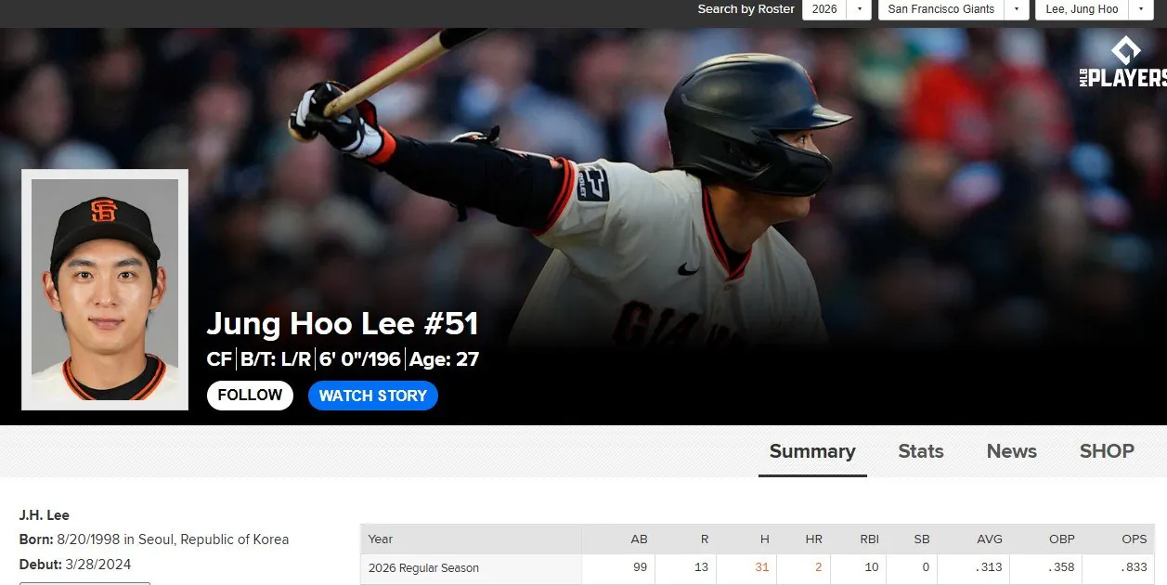
Task: Follow Jung Hoo Lee with FOLLOW button
Action: [x=250, y=396]
